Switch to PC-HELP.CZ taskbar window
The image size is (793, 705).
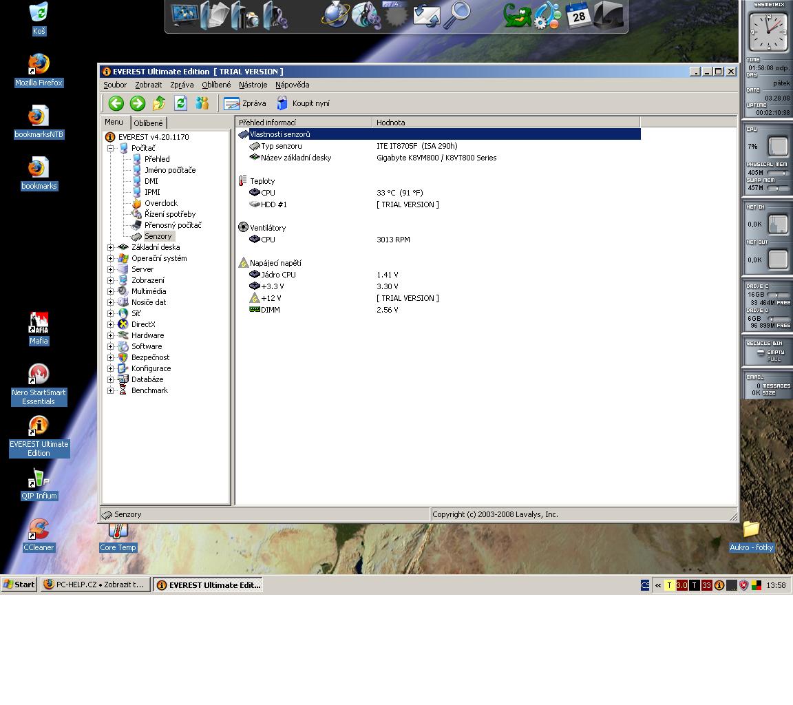click(96, 585)
